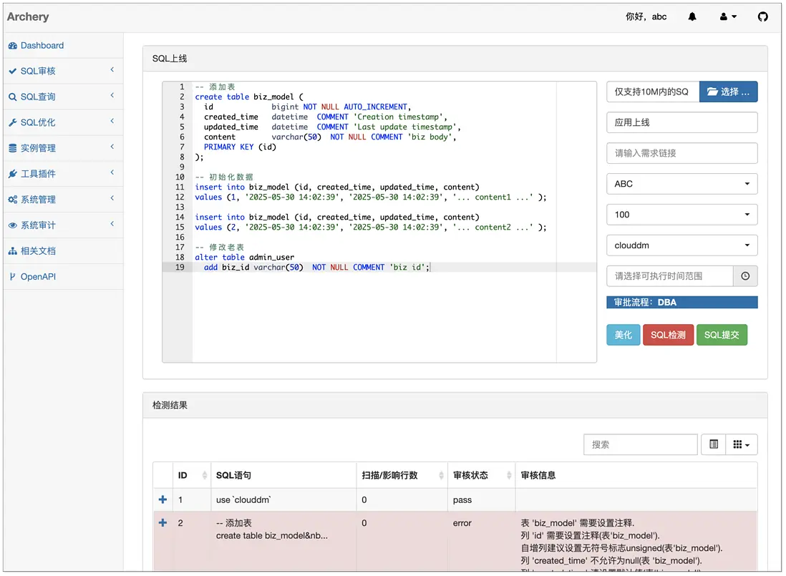Open the clouddm database dropdown
The image size is (786, 576).
(x=681, y=245)
